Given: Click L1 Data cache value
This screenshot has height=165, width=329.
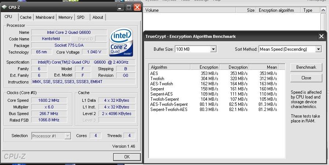Looking at the screenshot, I should tap(117, 100).
